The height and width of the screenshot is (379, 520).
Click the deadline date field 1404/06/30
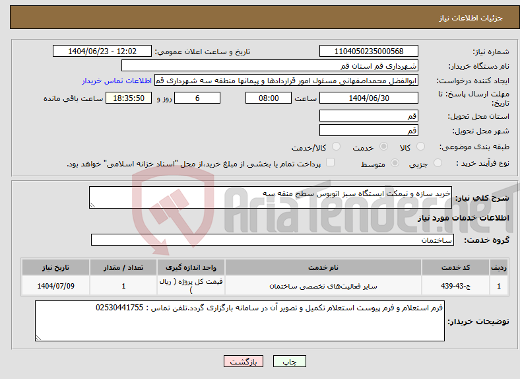[369, 98]
